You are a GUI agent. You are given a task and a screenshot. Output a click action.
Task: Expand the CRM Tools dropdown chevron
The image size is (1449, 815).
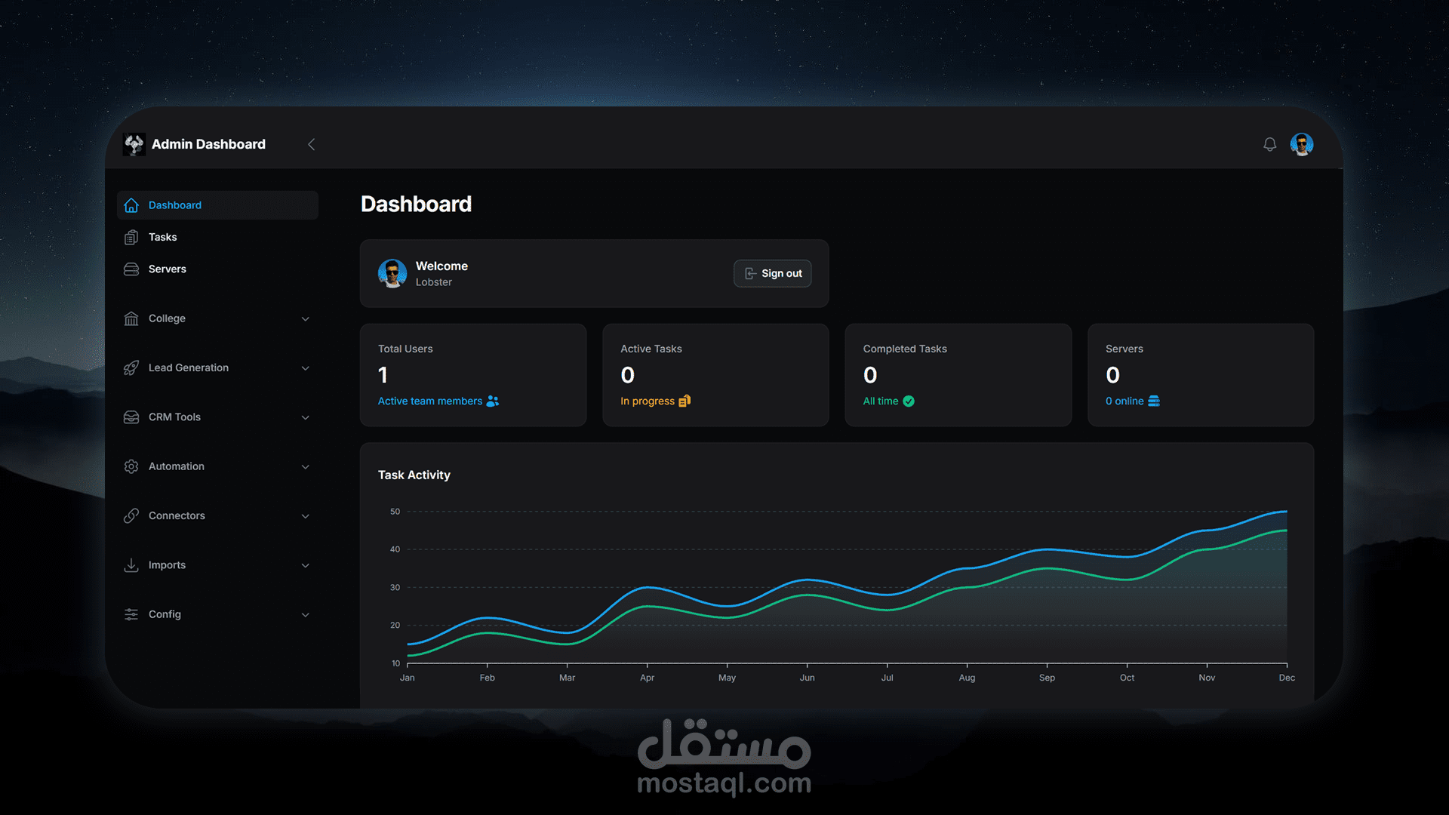(x=306, y=417)
